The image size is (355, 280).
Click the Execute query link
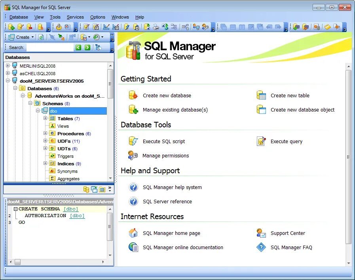(287, 142)
